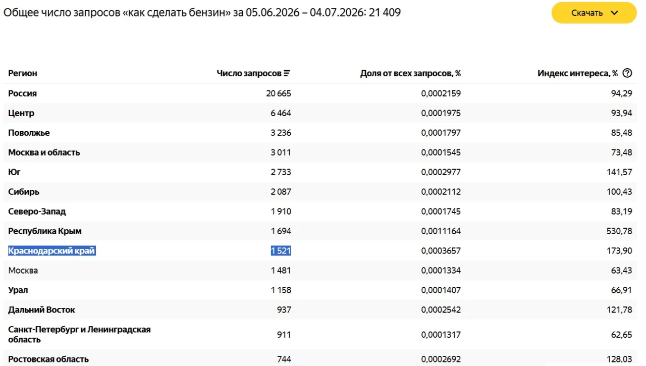Click the 937 request count cell

[x=284, y=310]
